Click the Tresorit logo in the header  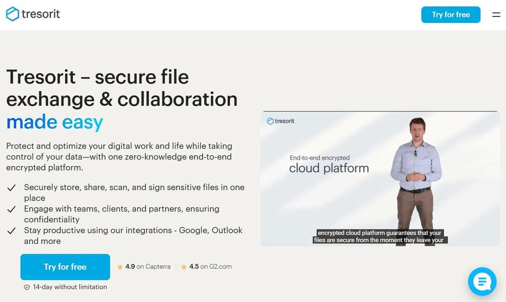(33, 14)
